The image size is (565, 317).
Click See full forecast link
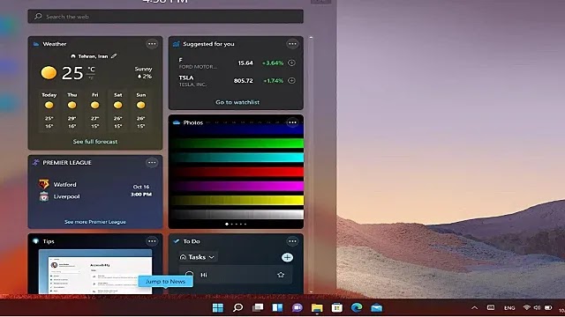click(95, 142)
